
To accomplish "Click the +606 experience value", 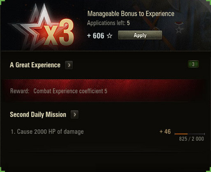I will click(96, 36).
